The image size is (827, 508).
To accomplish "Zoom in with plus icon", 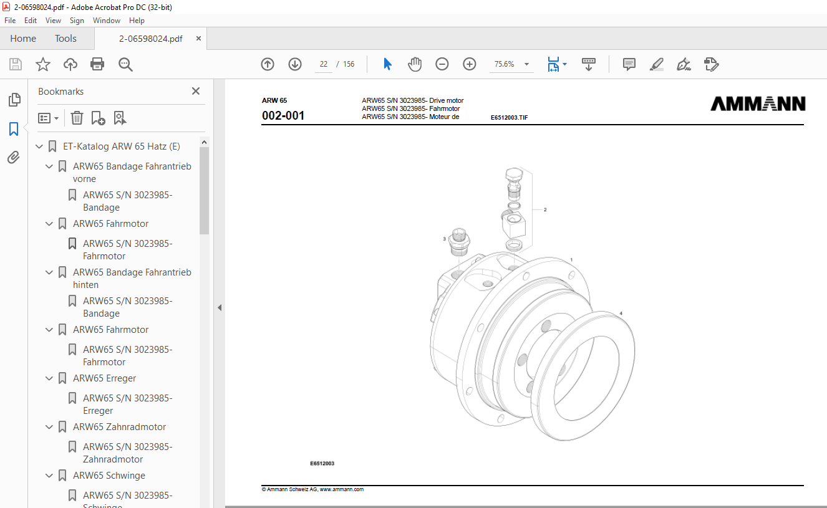I will tap(470, 64).
